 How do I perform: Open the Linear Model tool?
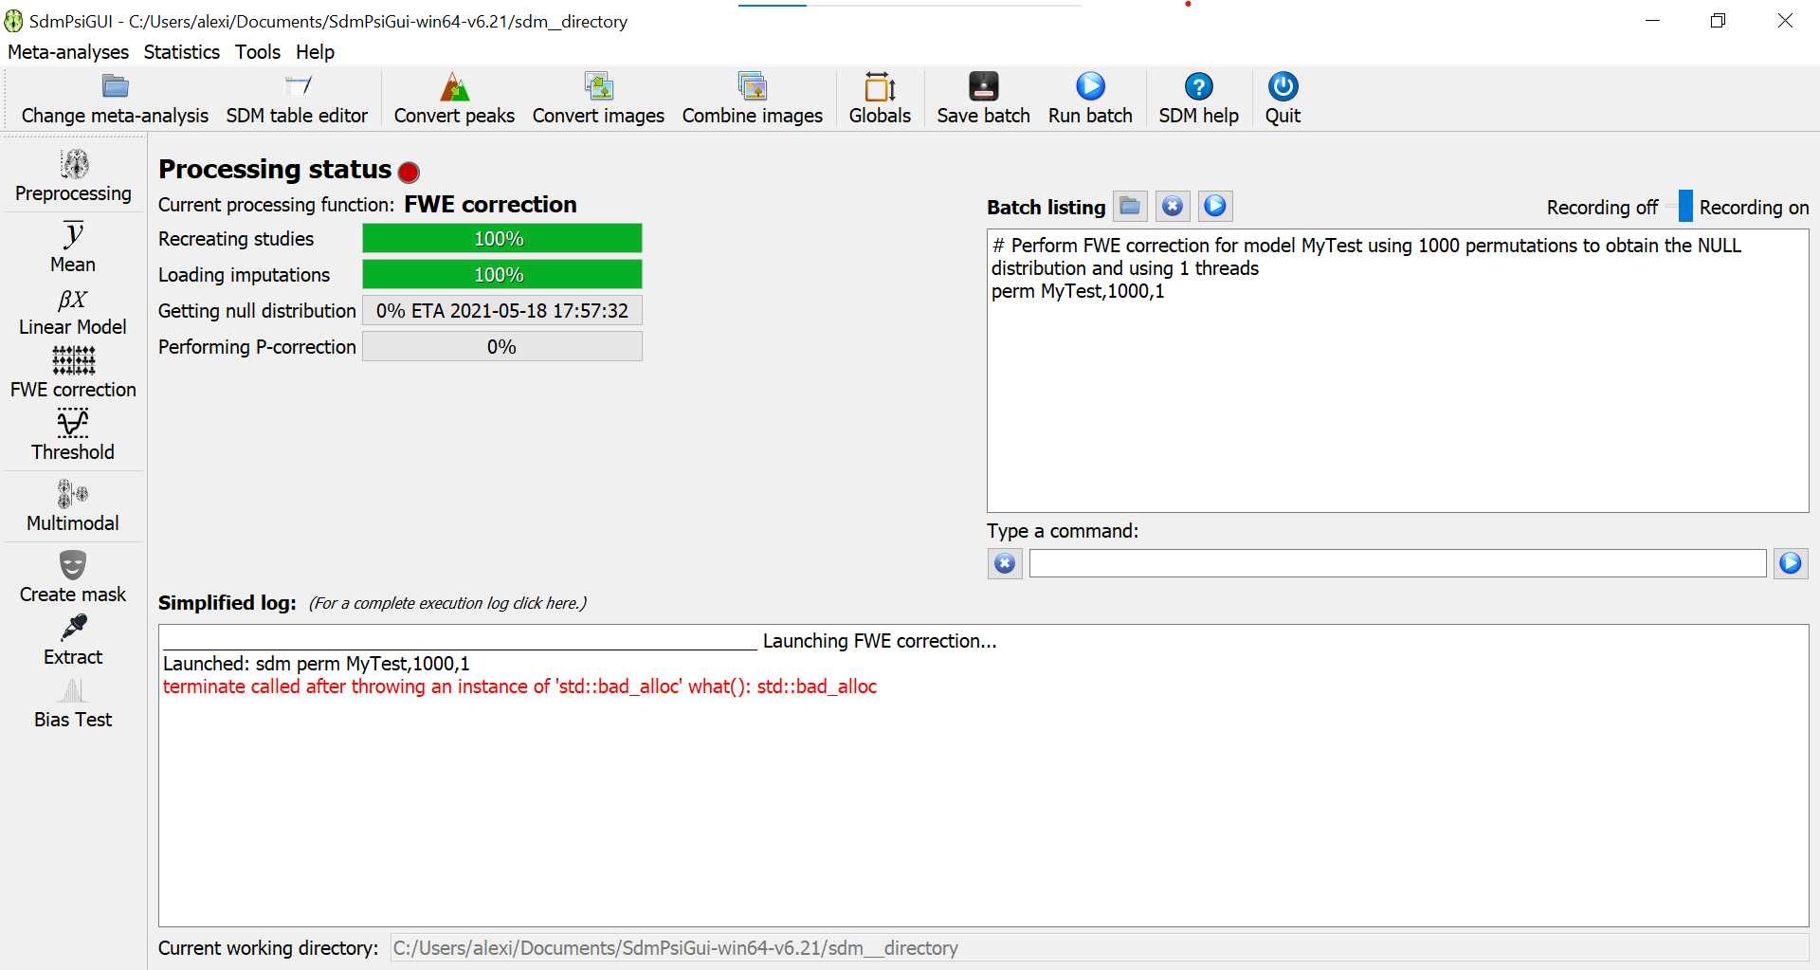pyautogui.click(x=73, y=312)
